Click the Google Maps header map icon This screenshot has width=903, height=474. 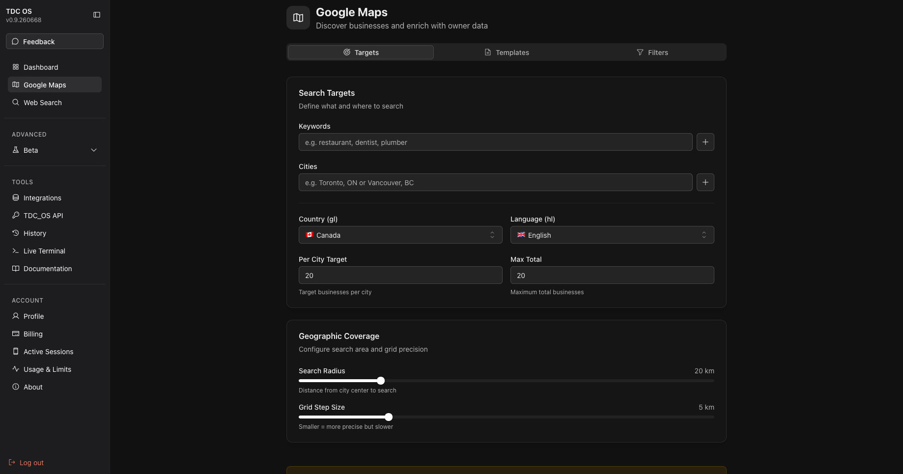pos(298,18)
